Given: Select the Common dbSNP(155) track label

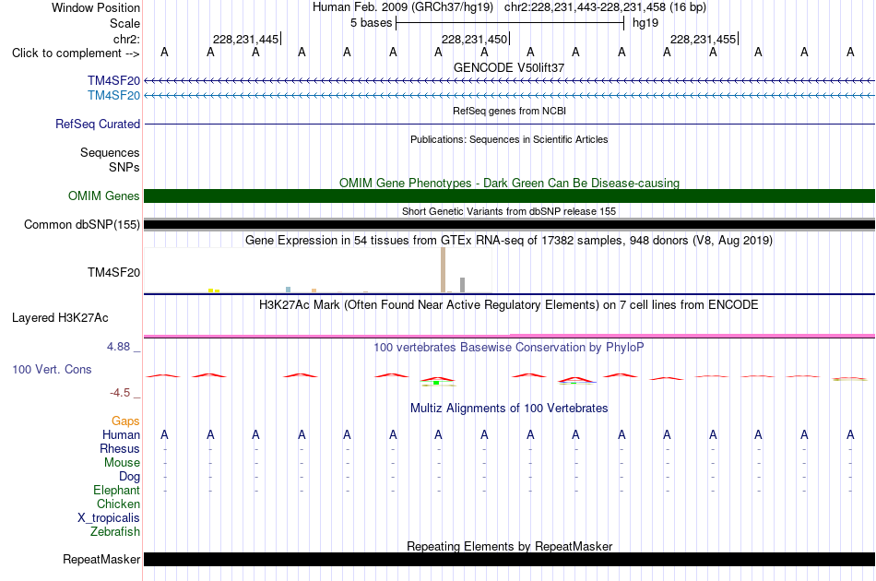Looking at the screenshot, I should [x=82, y=225].
